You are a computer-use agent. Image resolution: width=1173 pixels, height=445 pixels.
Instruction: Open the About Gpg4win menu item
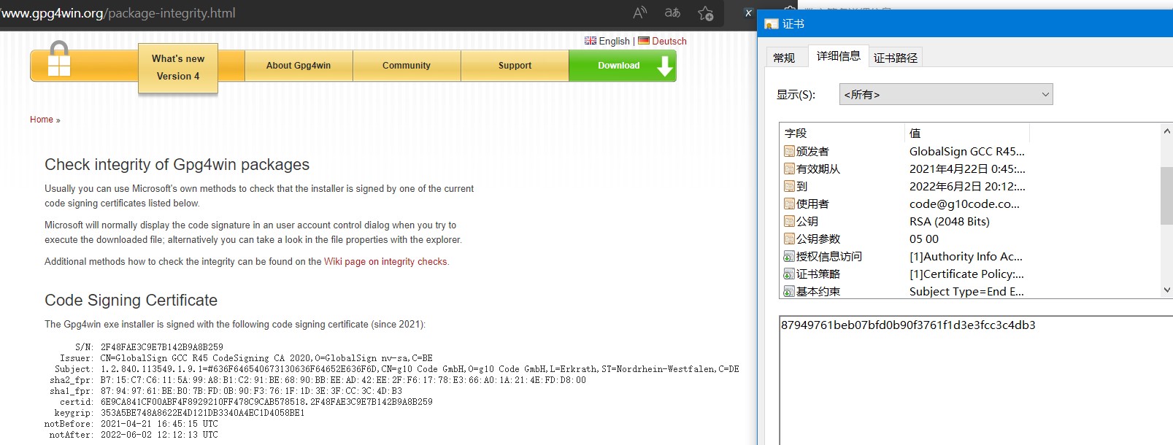[x=299, y=66]
